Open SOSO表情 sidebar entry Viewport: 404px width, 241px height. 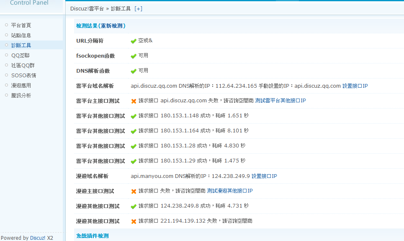coord(24,75)
